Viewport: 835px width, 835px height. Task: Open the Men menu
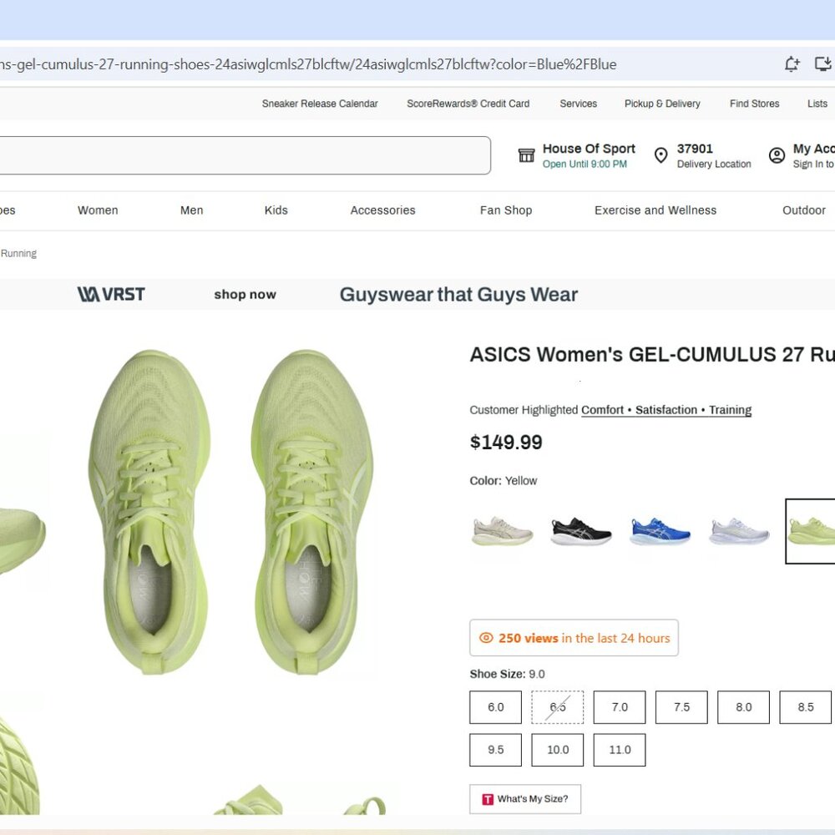coord(192,210)
